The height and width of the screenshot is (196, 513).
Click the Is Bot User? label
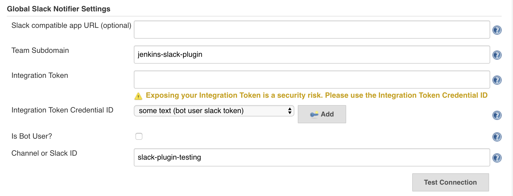pos(32,136)
